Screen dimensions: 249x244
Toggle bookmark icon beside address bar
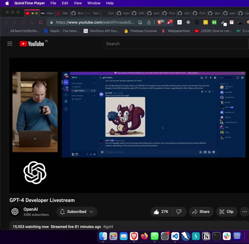pyautogui.click(x=40, y=22)
